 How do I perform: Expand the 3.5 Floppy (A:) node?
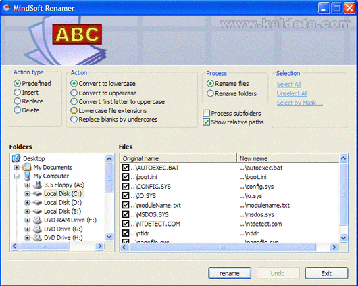27,185
